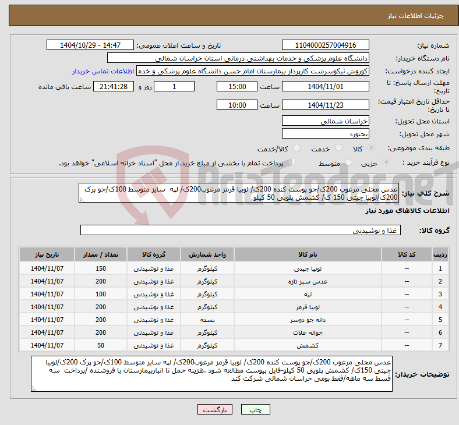Select the کالا radio button

(x=371, y=148)
